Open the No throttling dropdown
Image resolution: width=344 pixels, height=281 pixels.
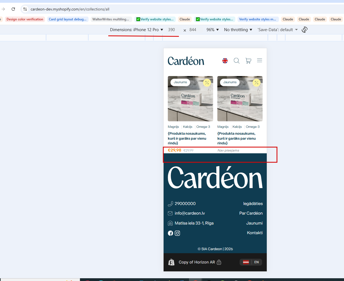pyautogui.click(x=238, y=30)
